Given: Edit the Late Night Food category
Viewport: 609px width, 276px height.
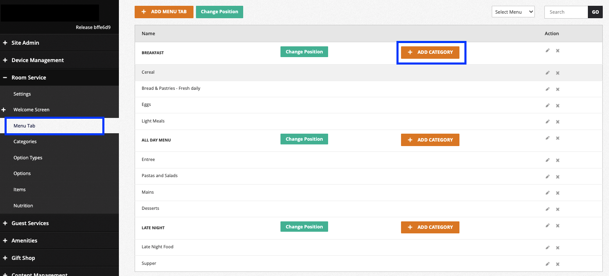Looking at the screenshot, I should 547,247.
